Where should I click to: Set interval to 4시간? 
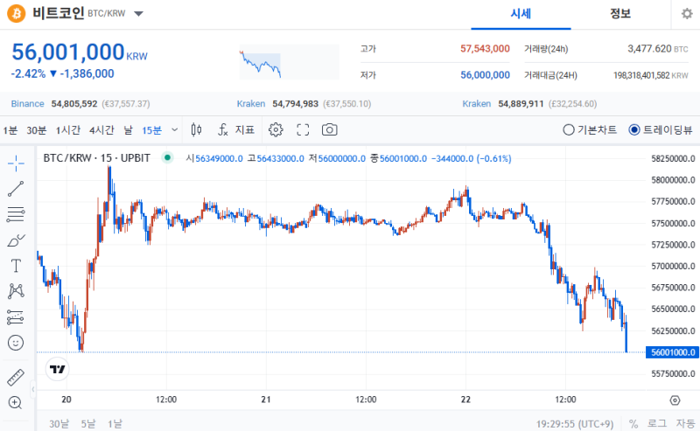101,130
